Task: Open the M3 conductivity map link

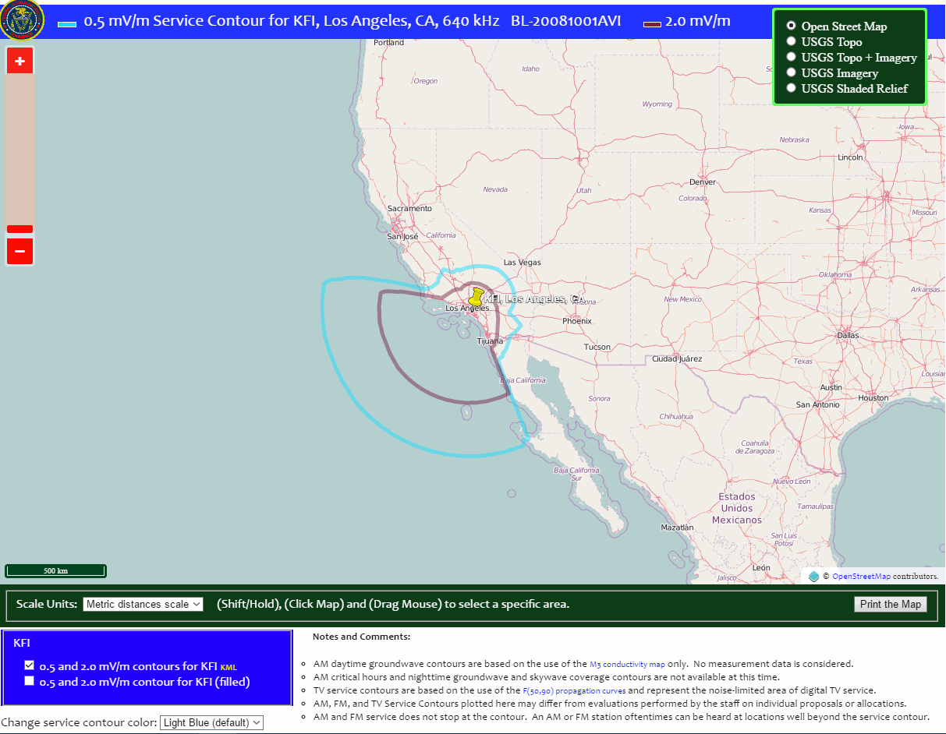Action: (627, 664)
